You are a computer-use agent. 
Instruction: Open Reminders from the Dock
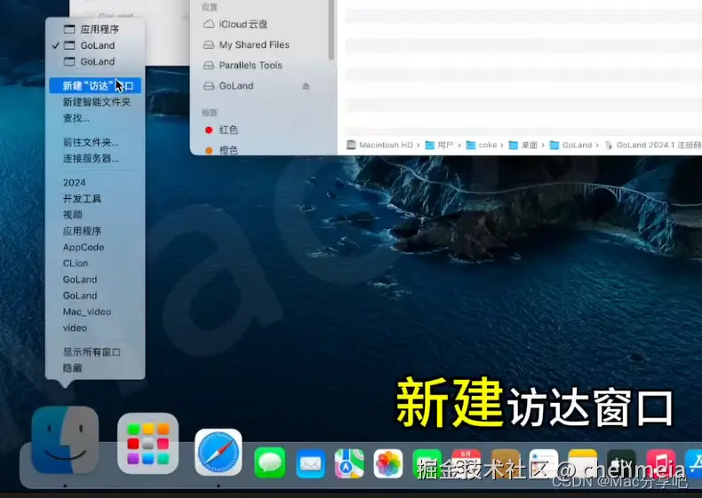click(x=544, y=463)
